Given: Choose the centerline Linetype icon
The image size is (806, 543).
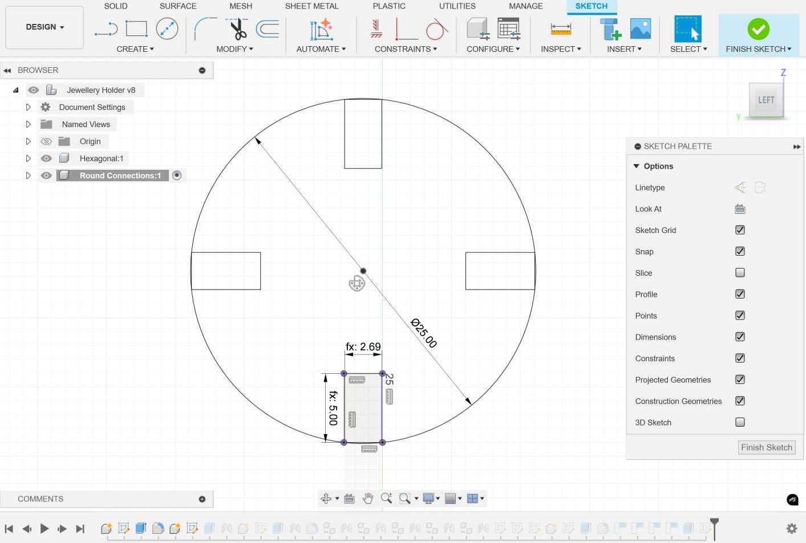Looking at the screenshot, I should pyautogui.click(x=760, y=187).
